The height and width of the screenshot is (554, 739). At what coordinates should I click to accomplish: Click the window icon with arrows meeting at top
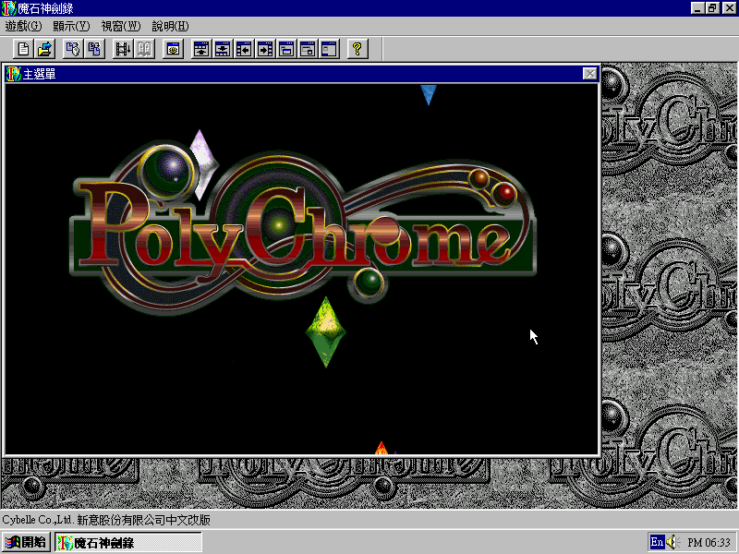pos(223,49)
